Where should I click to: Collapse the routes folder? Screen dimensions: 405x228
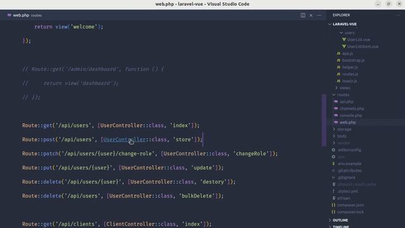click(x=334, y=95)
